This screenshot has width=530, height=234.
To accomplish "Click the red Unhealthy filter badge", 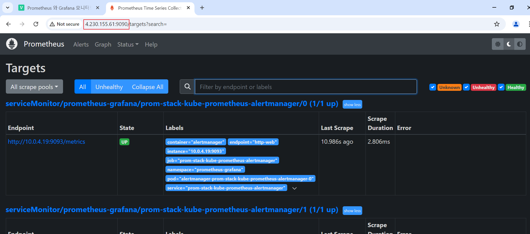I will click(x=483, y=87).
